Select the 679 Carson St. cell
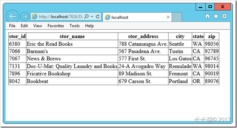This screenshot has width=237, height=128. click(143, 81)
